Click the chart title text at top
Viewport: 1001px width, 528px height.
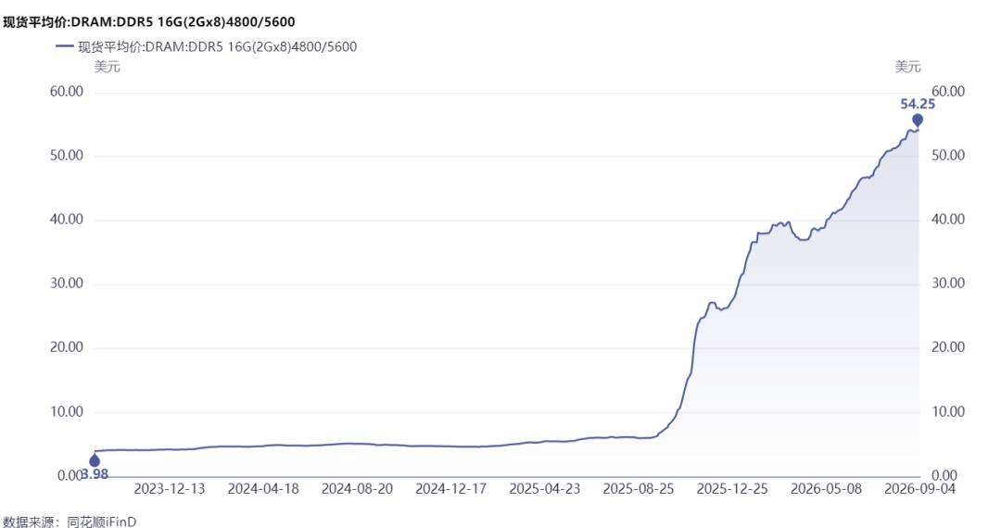[x=148, y=22]
